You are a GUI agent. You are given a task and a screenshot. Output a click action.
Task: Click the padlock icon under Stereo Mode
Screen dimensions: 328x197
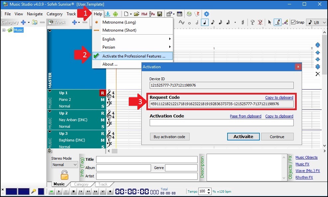point(65,175)
